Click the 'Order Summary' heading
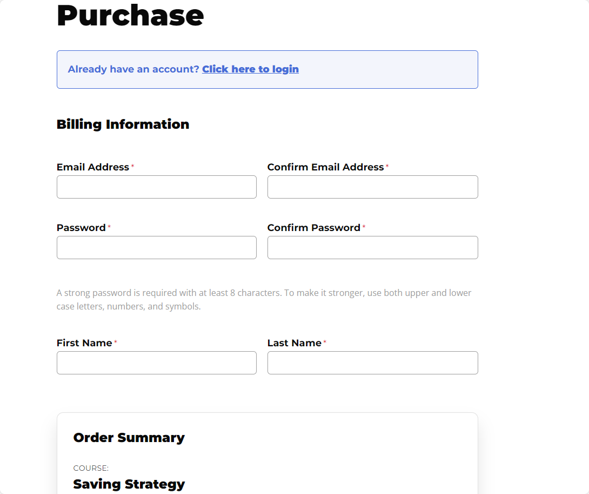 click(x=129, y=438)
